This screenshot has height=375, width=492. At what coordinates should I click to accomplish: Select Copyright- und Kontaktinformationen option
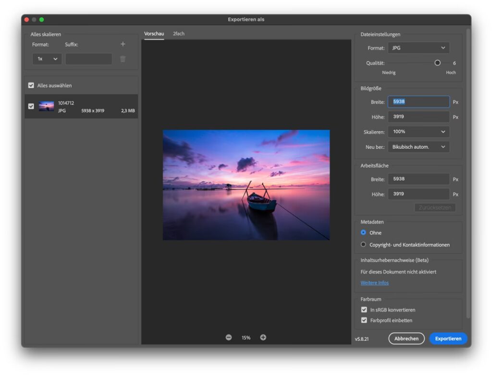click(x=364, y=245)
